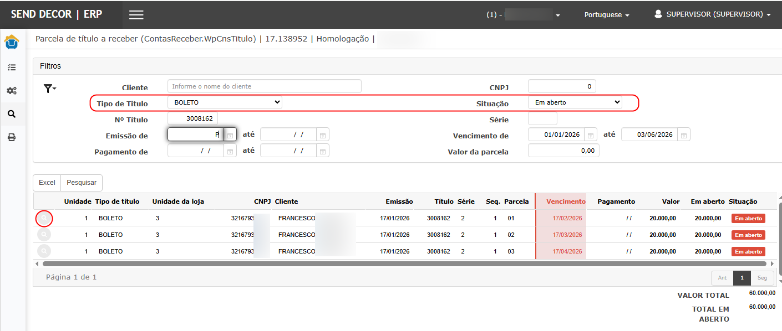Image resolution: width=782 pixels, height=331 pixels.
Task: View details of parcela 03 row magnifier
Action: (x=44, y=251)
